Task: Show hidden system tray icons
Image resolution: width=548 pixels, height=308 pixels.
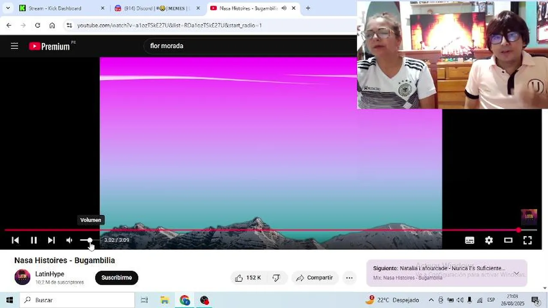Action: coord(431,300)
